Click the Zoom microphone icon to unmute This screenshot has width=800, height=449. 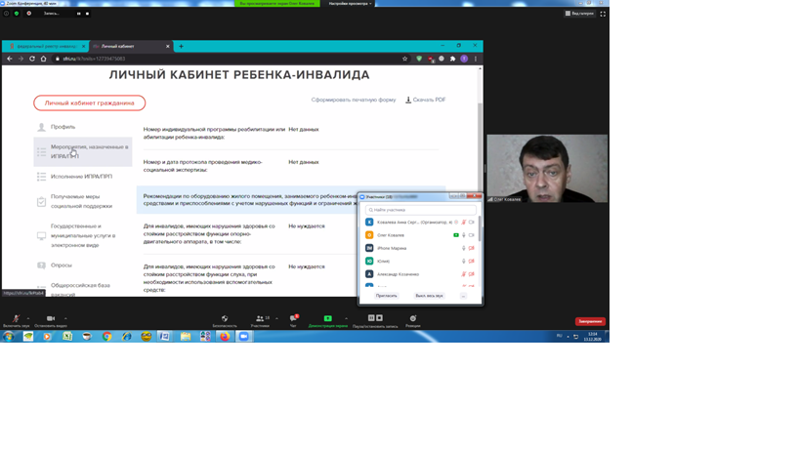pyautogui.click(x=14, y=318)
